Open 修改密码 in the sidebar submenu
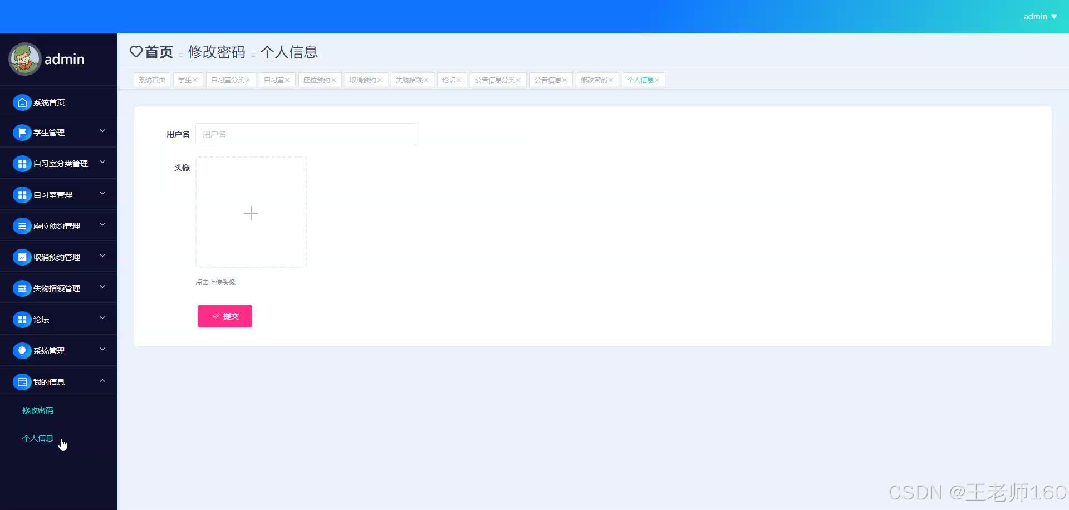Screen dimensions: 1069x510 tap(38, 410)
